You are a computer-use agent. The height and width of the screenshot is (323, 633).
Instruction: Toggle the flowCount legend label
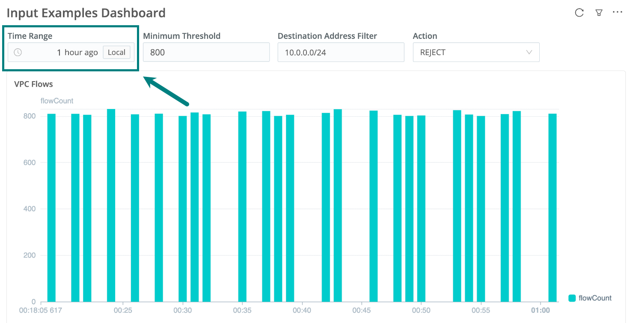pos(595,298)
